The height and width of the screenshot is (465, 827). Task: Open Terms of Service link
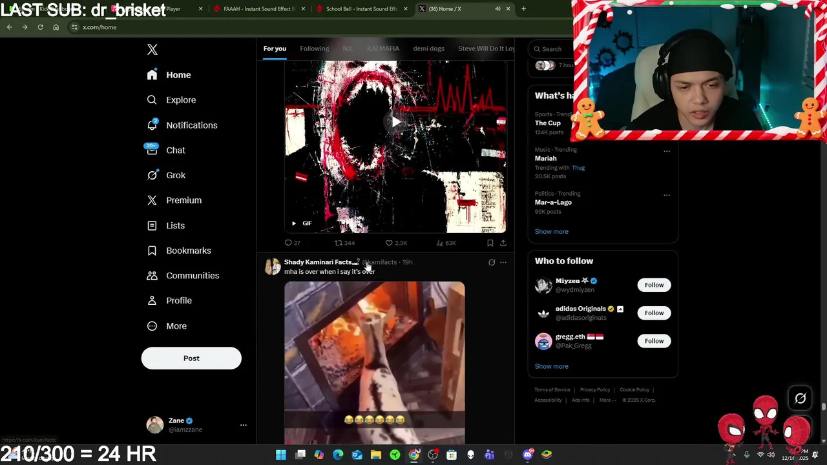pos(552,390)
